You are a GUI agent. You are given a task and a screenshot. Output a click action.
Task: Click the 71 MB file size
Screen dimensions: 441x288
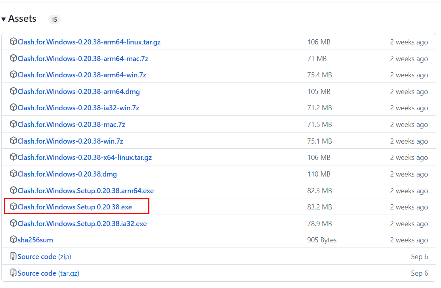pos(317,59)
